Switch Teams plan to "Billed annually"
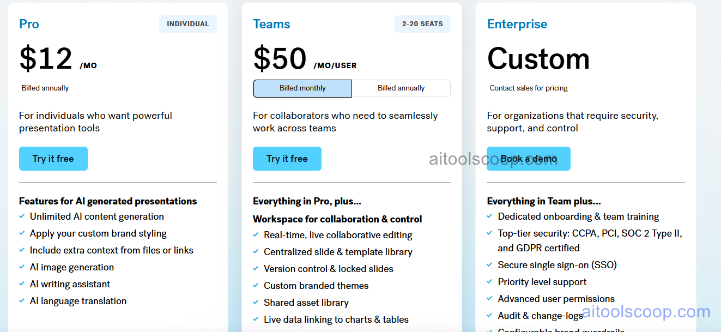Image resolution: width=721 pixels, height=332 pixels. [x=401, y=88]
